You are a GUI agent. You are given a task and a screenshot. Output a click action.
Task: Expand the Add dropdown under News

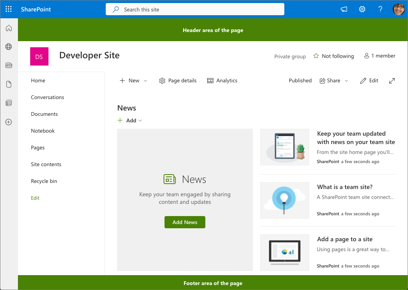click(140, 120)
